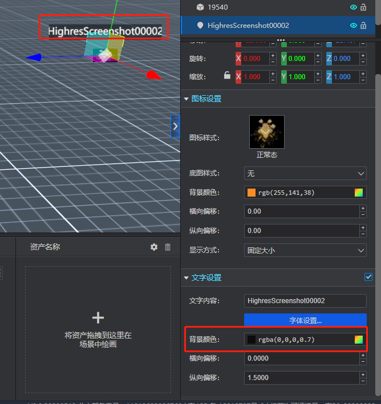Click the asset panel trash icon

pyautogui.click(x=168, y=247)
